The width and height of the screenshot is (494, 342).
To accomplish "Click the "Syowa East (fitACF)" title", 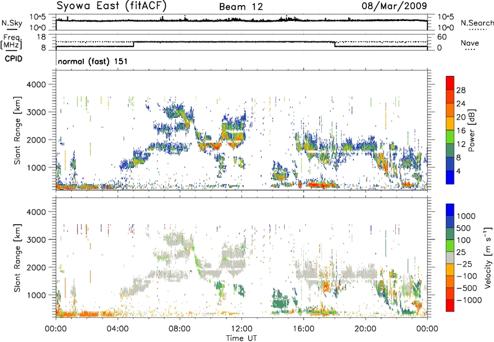I will click(x=112, y=6).
